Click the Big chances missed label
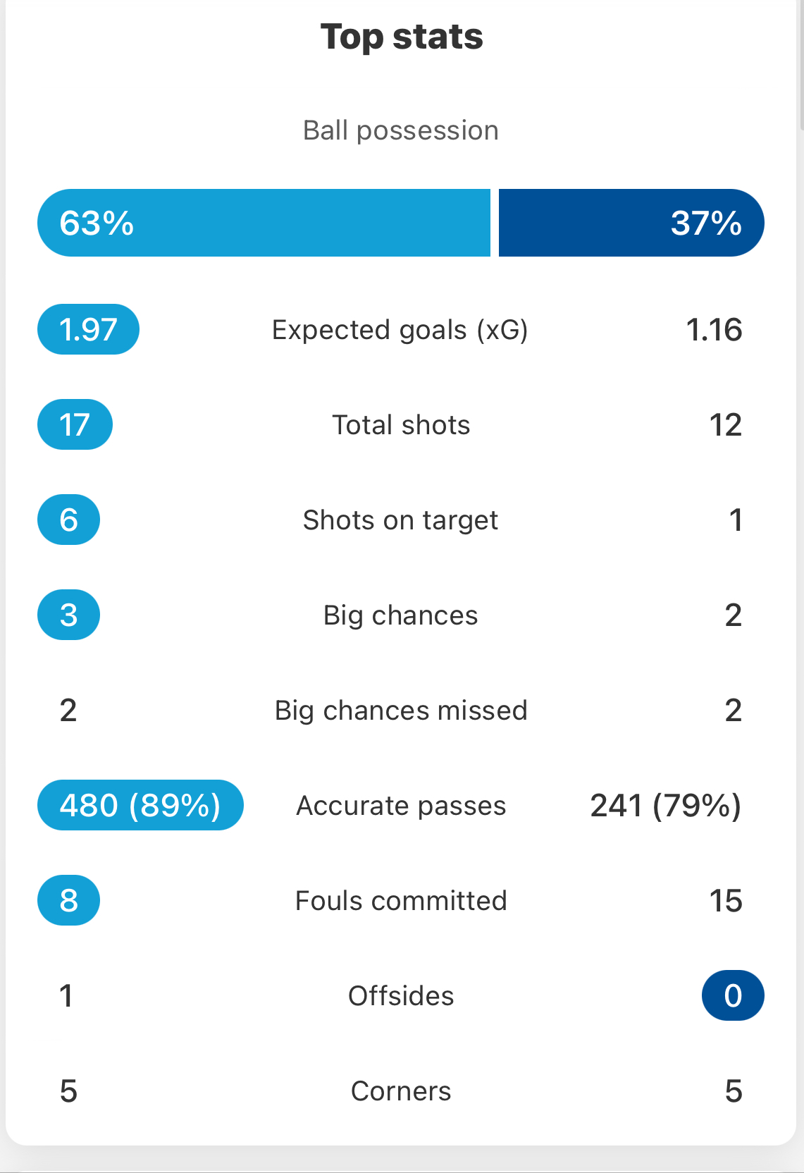 (x=401, y=711)
